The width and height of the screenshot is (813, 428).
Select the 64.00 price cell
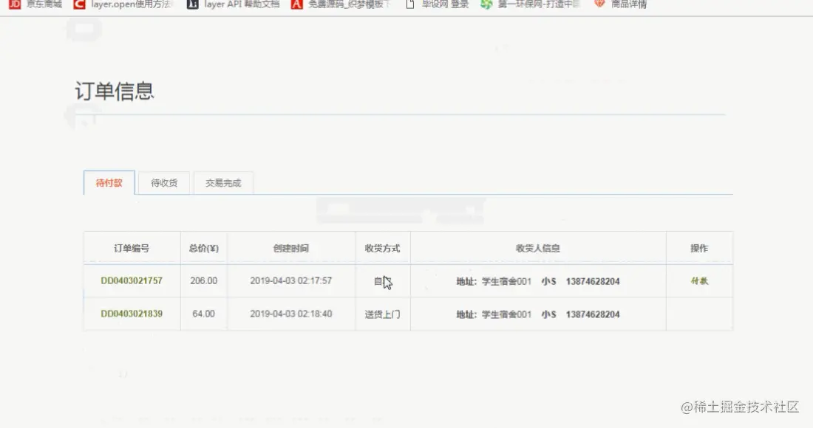204,314
